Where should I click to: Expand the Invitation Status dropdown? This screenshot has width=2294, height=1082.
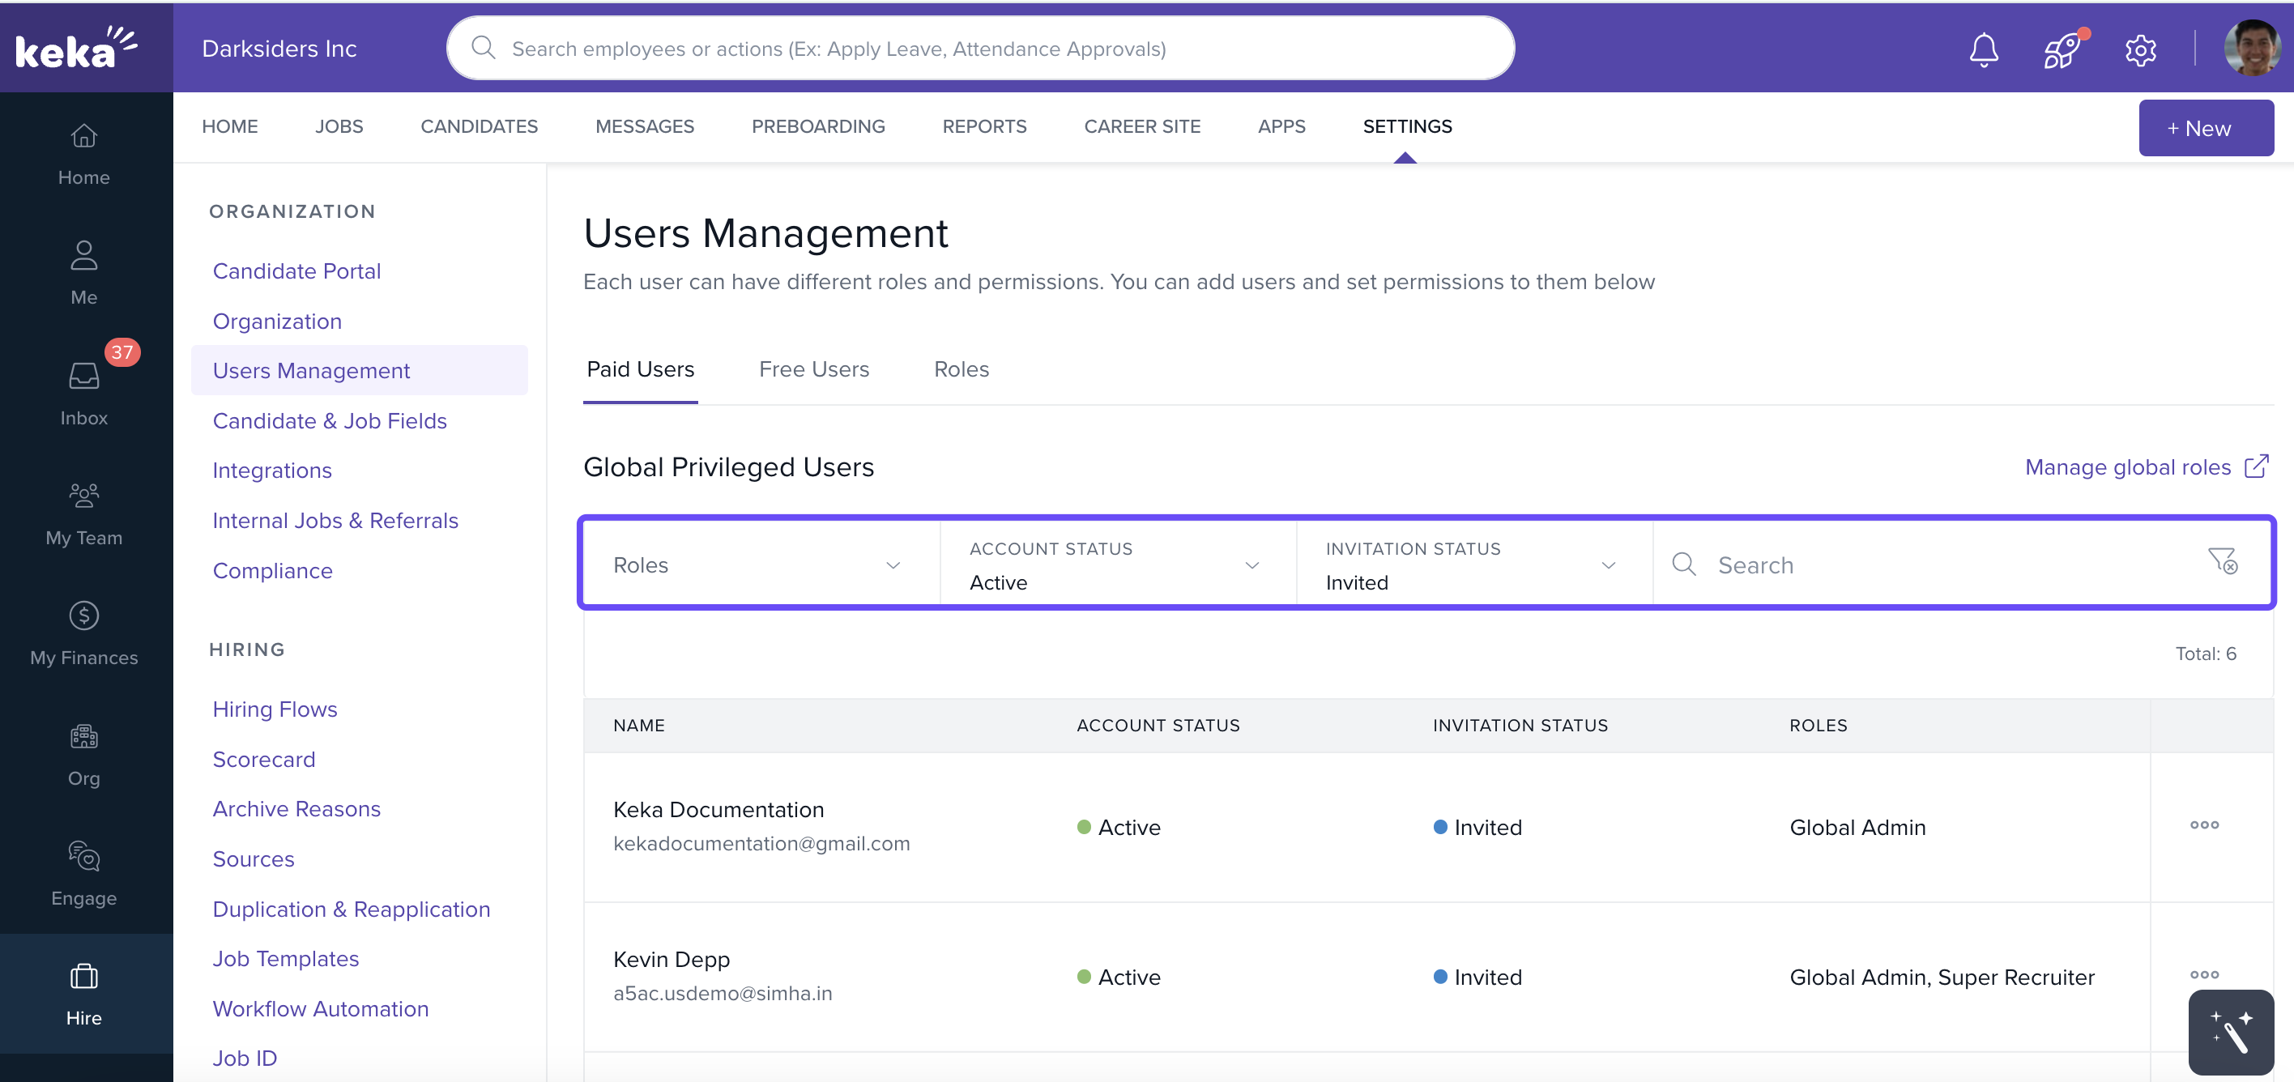[1473, 564]
